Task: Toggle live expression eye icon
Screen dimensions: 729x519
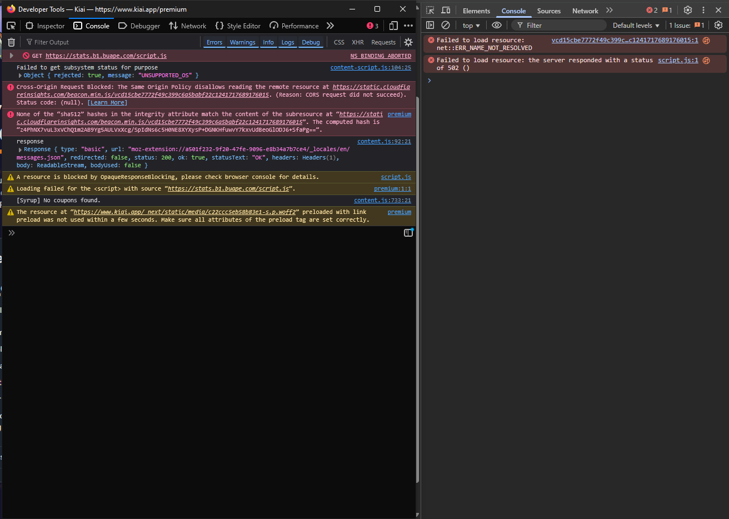Action: click(497, 26)
